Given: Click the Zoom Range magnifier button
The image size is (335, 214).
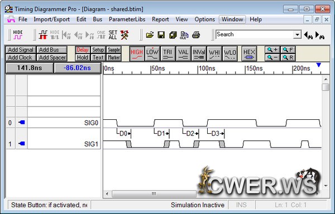Looking at the screenshot, I should 288,57.
